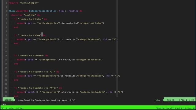
Task: Click CategoriesController on line 3
Action: (x=43, y=11)
